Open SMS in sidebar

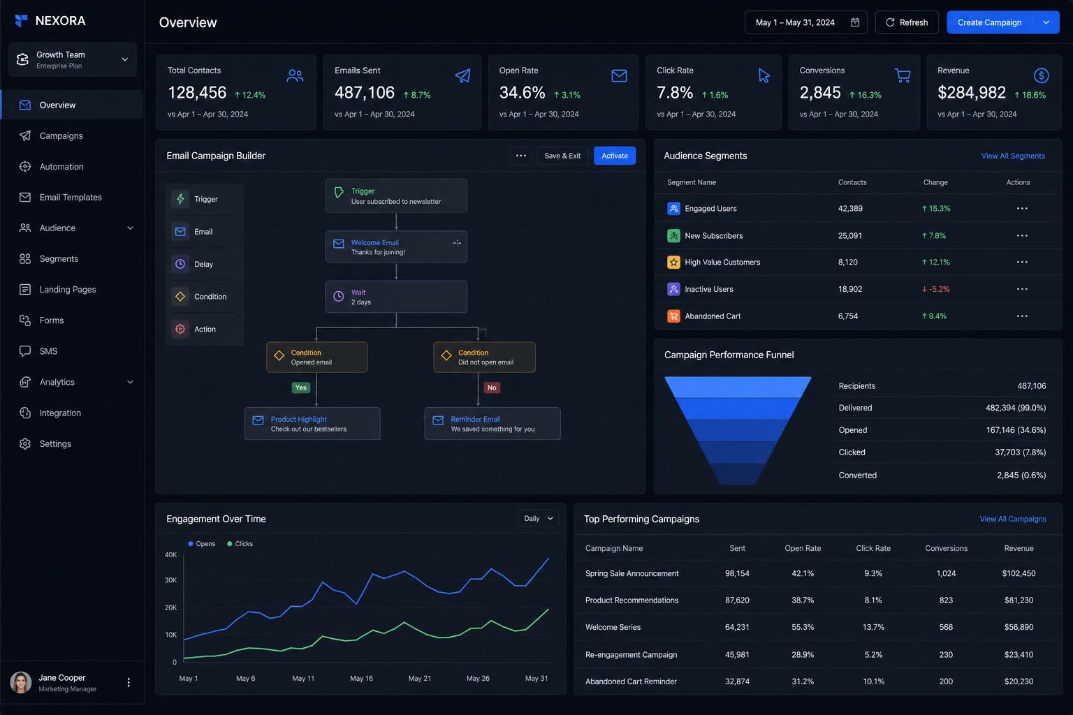tap(73, 351)
